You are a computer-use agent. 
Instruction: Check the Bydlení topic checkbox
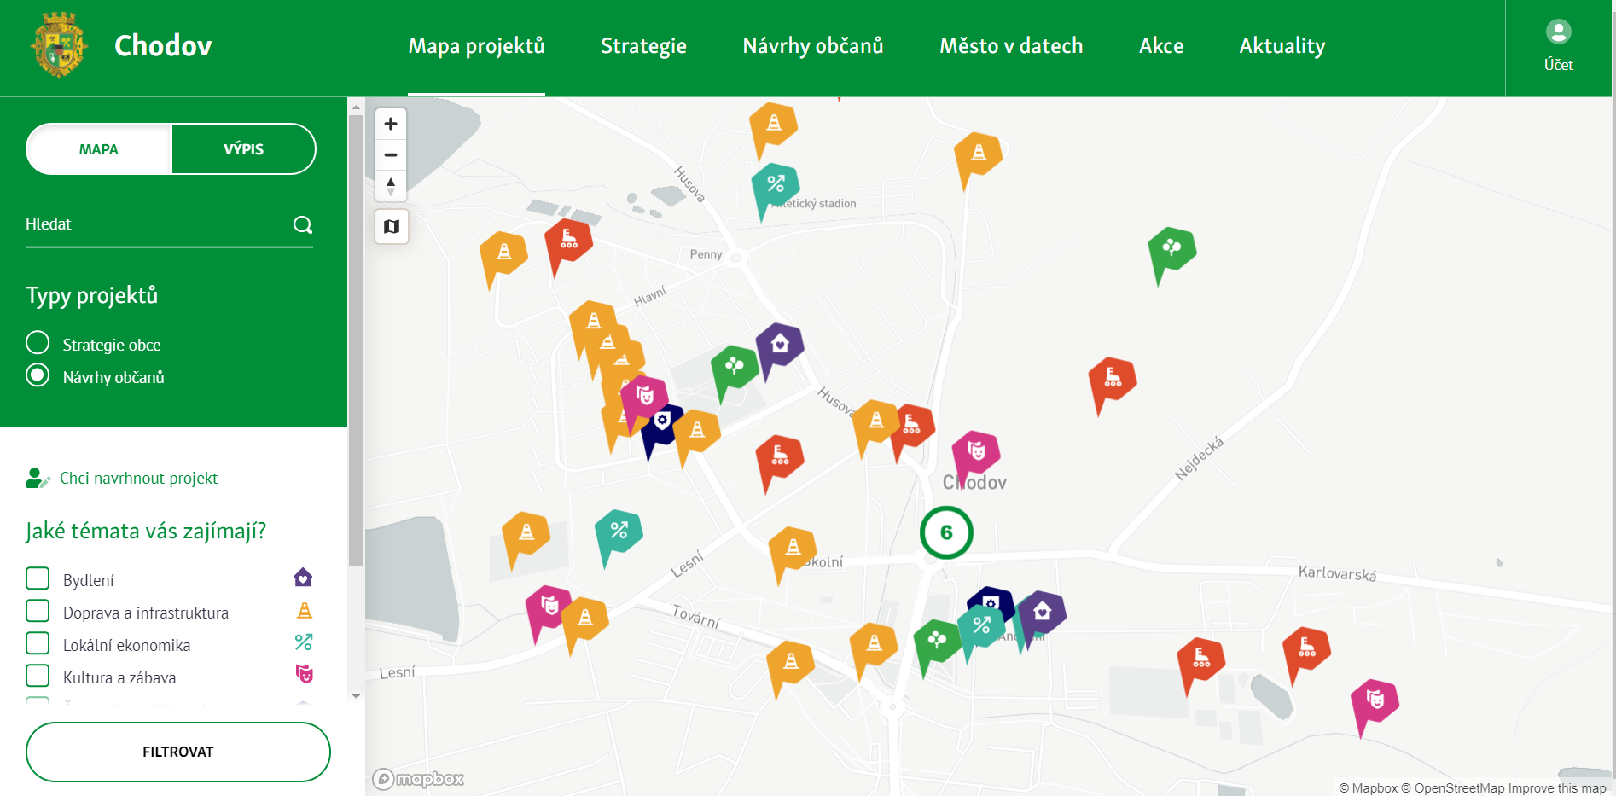pos(38,578)
